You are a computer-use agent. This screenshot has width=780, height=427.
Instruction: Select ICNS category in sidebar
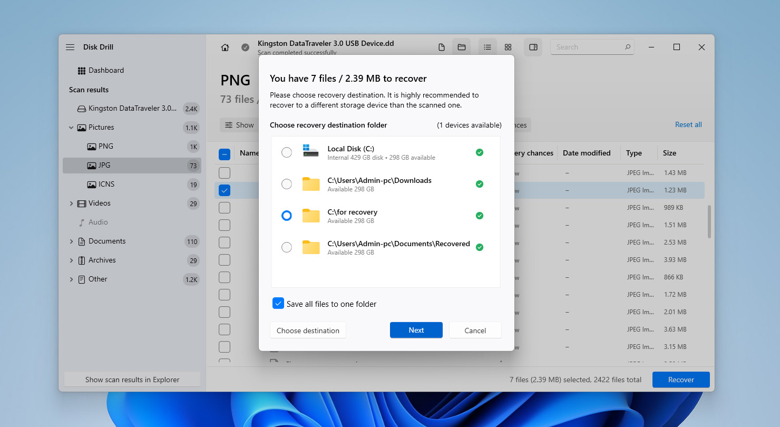[106, 184]
